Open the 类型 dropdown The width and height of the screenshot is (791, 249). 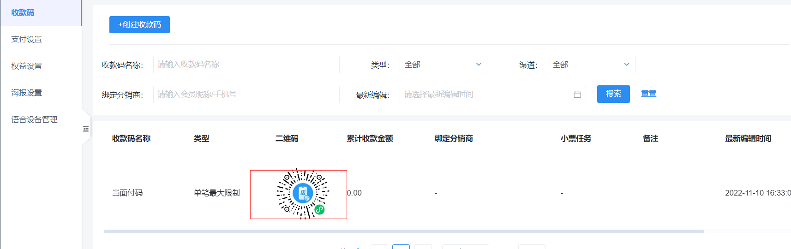(x=443, y=65)
